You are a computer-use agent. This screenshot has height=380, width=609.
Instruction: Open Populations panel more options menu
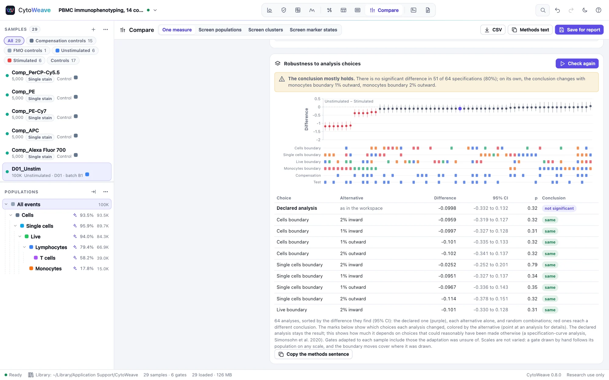106,192
